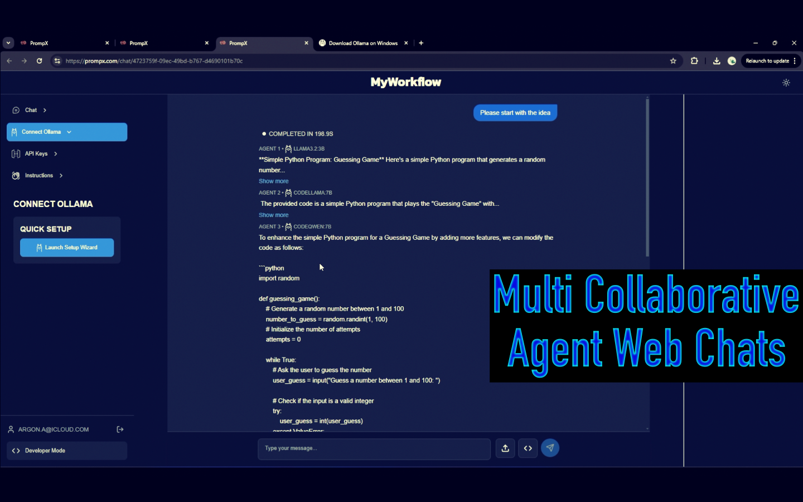Bookmark this page with star icon
Screen dimensions: 803x502
673,61
